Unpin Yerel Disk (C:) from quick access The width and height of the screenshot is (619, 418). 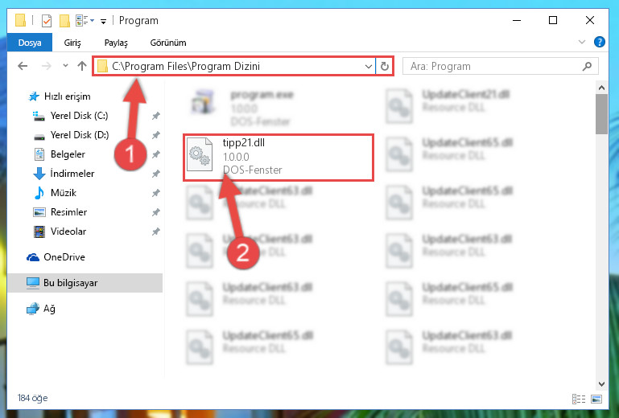[156, 116]
